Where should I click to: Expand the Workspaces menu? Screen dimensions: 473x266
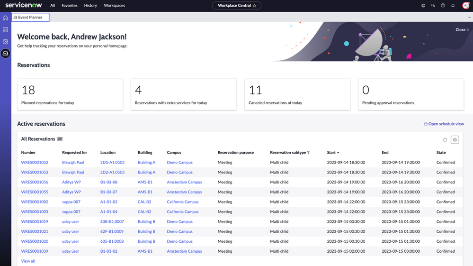115,6
